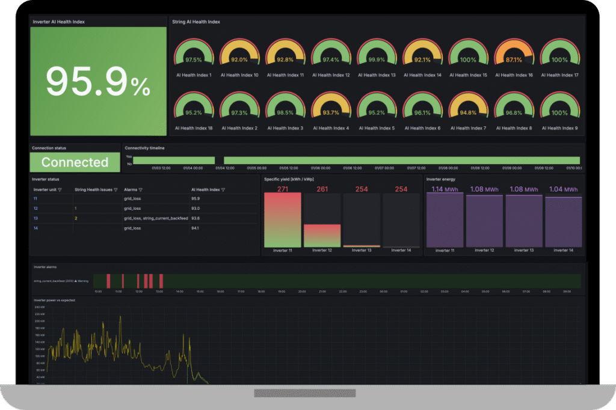Click the green Connected status panel
Screen dimensions: 616x410
(75, 162)
